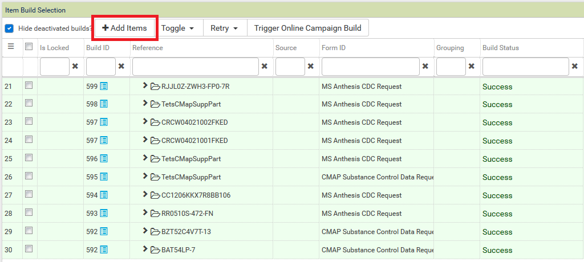Click the Add Items button
Image resolution: width=584 pixels, height=262 pixels.
(124, 28)
